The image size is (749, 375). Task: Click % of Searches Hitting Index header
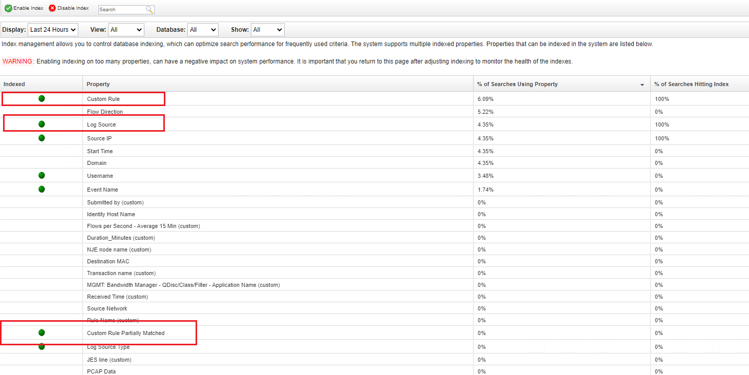tap(691, 84)
